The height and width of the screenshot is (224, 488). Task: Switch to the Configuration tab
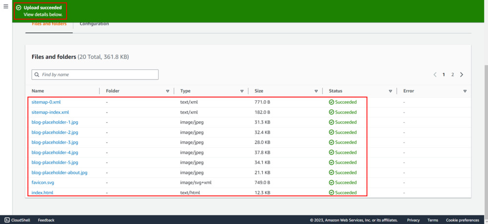[x=94, y=24]
